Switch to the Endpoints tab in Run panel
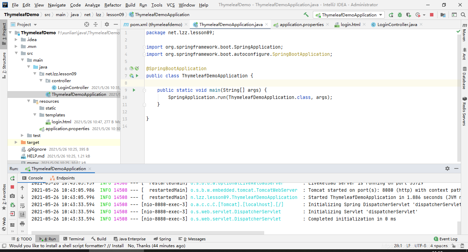 pyautogui.click(x=62, y=178)
